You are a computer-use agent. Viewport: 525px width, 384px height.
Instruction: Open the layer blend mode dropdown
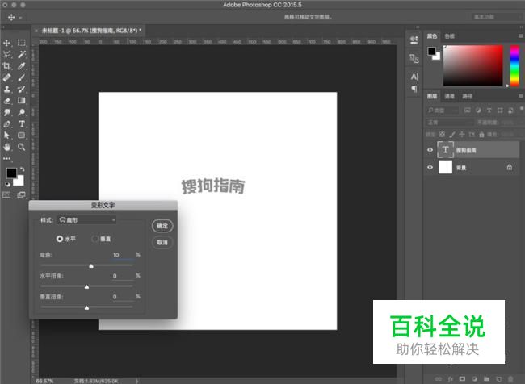[450, 123]
